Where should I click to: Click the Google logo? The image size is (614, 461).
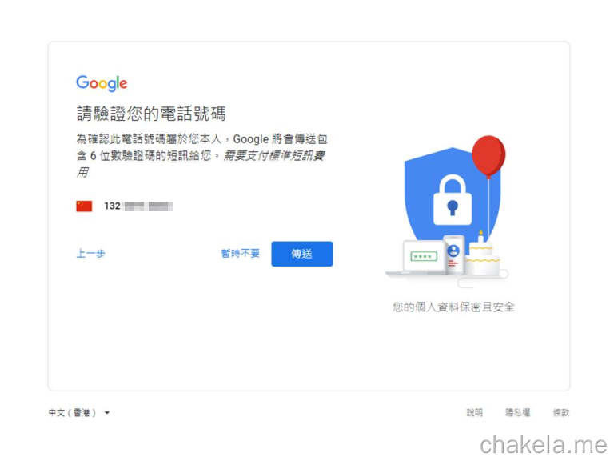[102, 83]
